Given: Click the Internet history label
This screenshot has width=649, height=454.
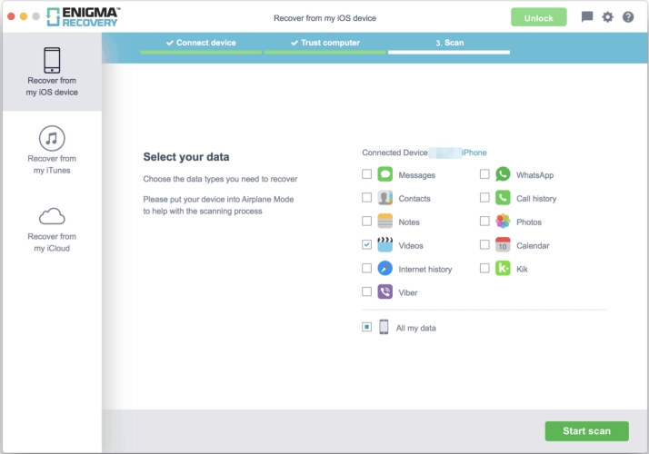Looking at the screenshot, I should pyautogui.click(x=425, y=269).
